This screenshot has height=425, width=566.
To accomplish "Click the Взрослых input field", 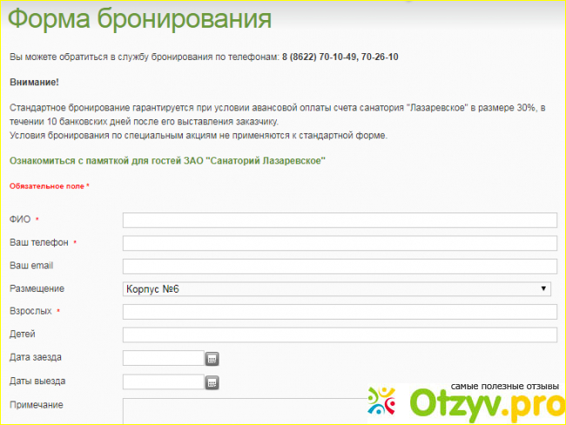I will point(339,312).
